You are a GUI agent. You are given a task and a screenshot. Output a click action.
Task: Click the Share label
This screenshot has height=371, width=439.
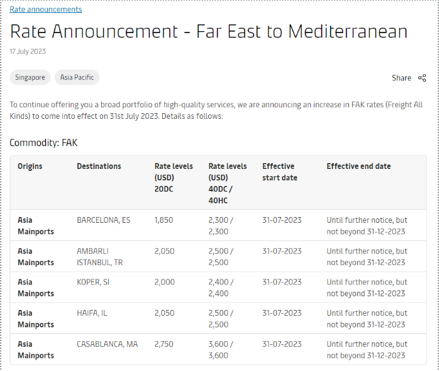401,78
